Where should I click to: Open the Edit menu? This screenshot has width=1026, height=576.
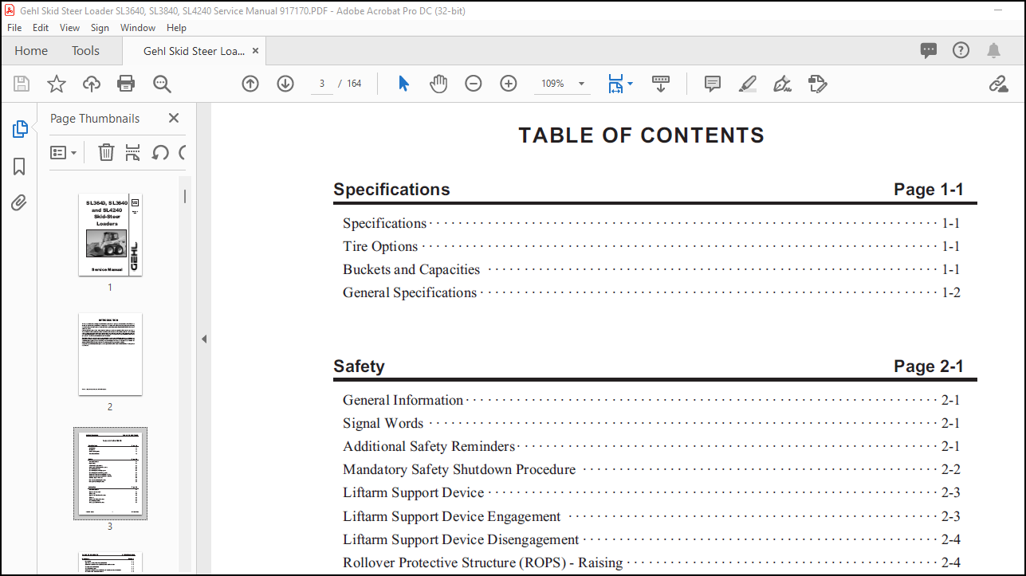tap(41, 27)
